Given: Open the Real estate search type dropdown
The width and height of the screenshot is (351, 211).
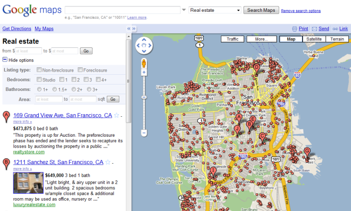Looking at the screenshot, I should pos(215,10).
